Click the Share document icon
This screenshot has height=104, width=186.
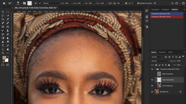coord(183,3)
